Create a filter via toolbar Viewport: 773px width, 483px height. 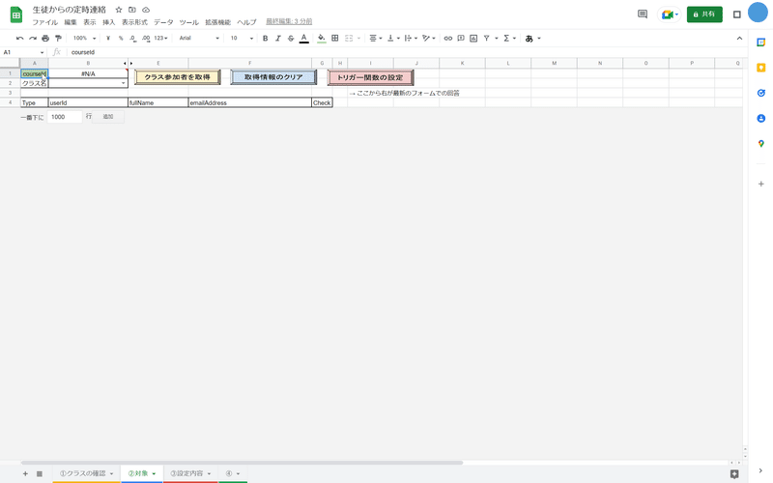point(487,38)
